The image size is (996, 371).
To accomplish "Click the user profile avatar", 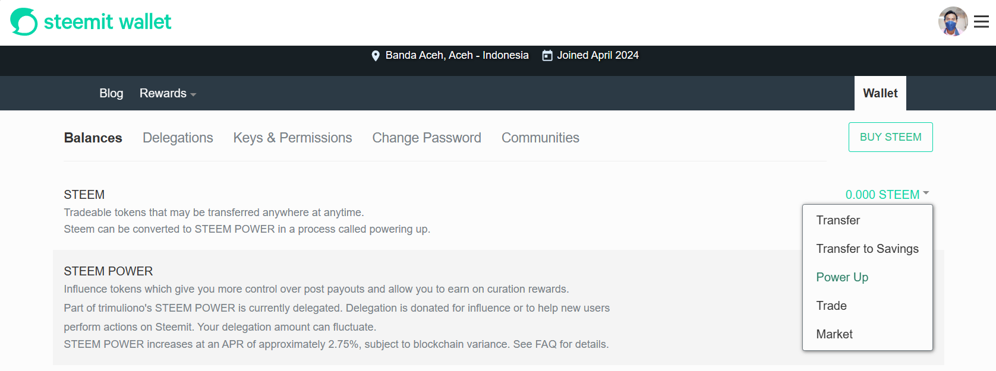I will click(x=953, y=22).
